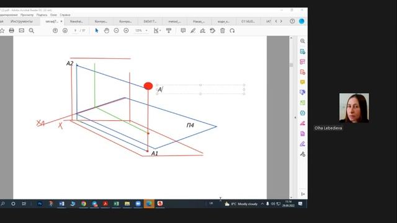The image size is (397, 223).
Task: Open Zoom app from the taskbar
Action: tap(138, 204)
